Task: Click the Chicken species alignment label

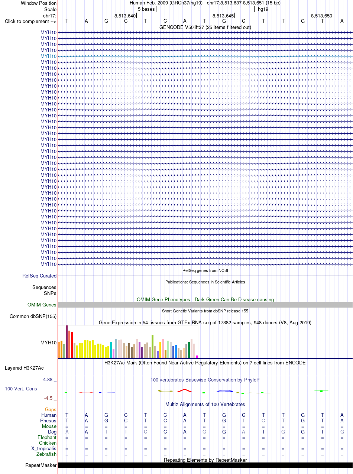Action: tap(48, 443)
